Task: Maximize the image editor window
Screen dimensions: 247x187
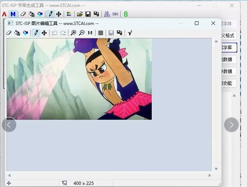Action: pos(197,23)
